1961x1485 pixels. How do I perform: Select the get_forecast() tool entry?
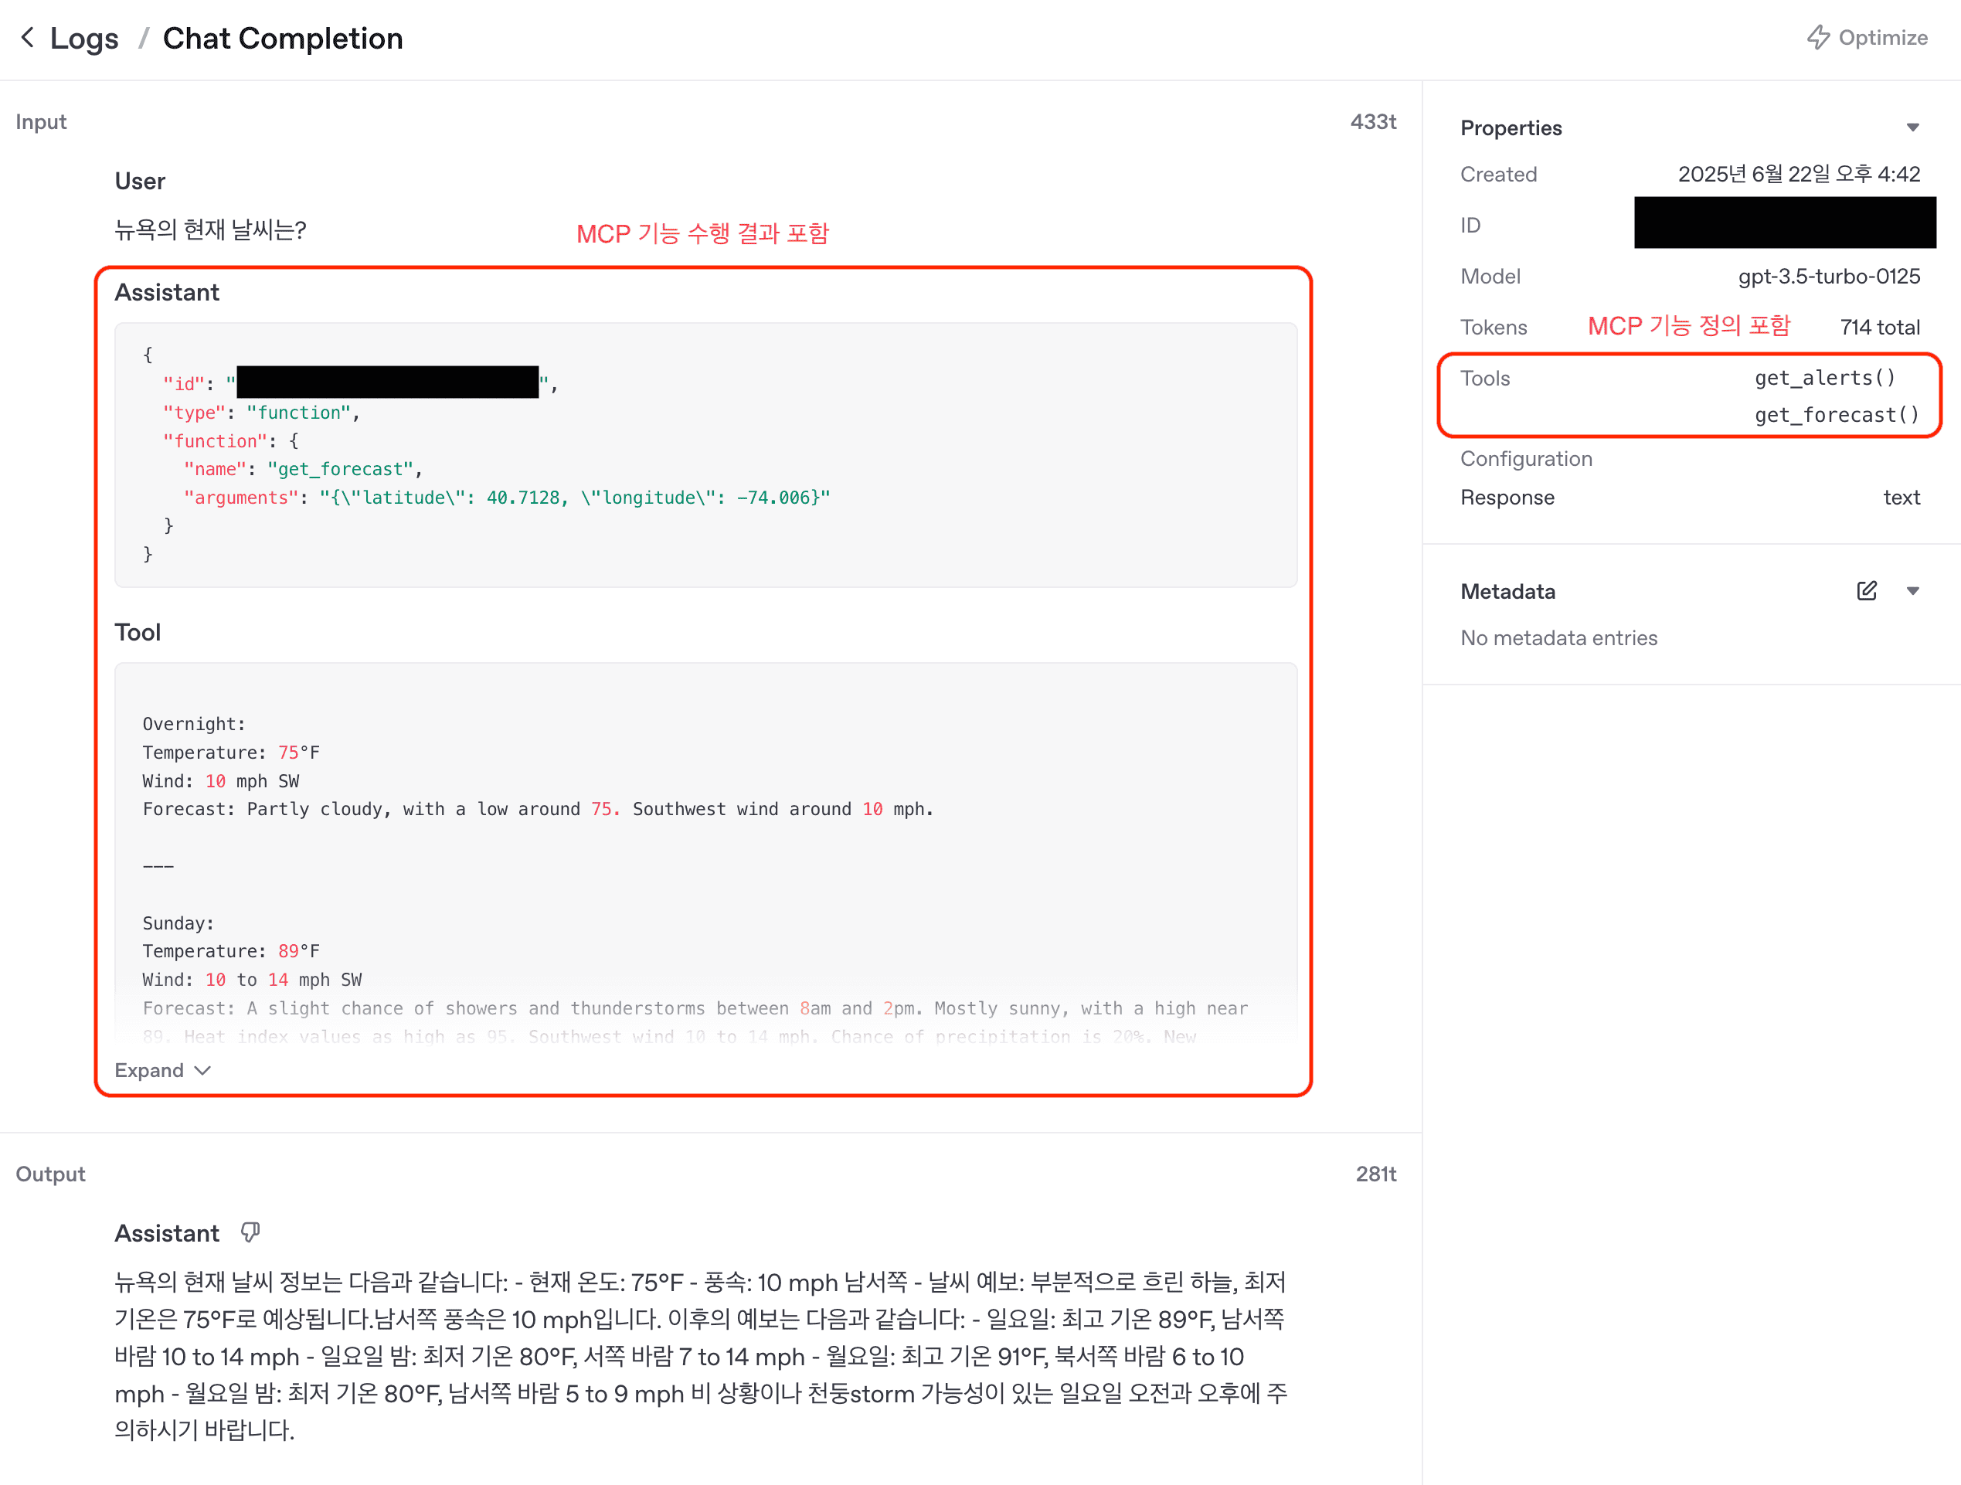[x=1837, y=415]
